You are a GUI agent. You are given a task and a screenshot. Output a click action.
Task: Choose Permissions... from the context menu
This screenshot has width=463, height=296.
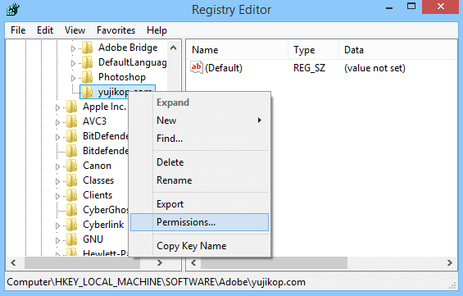click(x=200, y=222)
